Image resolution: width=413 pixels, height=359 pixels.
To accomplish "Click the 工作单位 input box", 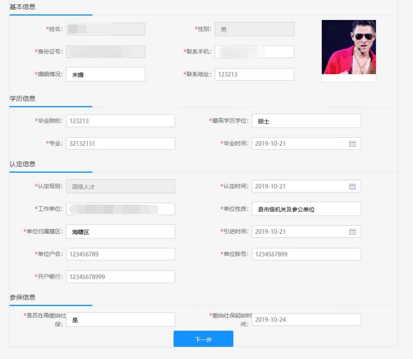I will [x=121, y=209].
